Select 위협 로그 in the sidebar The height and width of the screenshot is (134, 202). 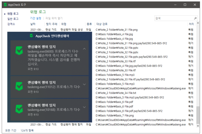(13, 14)
